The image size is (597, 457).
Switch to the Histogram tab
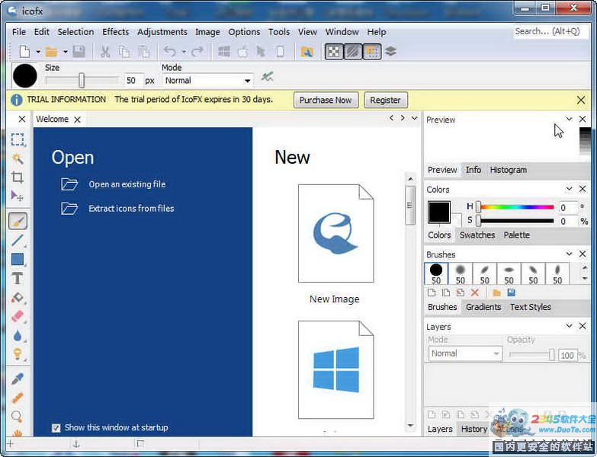coord(509,170)
